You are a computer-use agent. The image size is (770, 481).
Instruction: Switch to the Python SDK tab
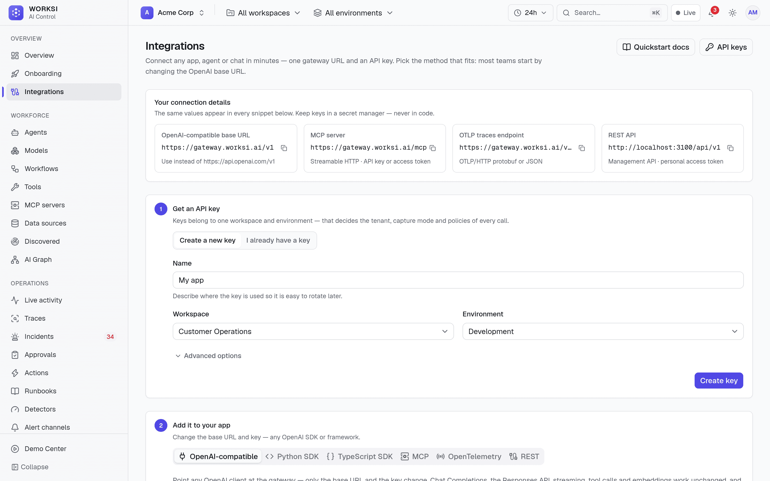tap(292, 456)
